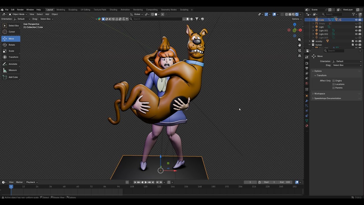Uncheck the human collection checkbox
364x205 pixels.
353,45
